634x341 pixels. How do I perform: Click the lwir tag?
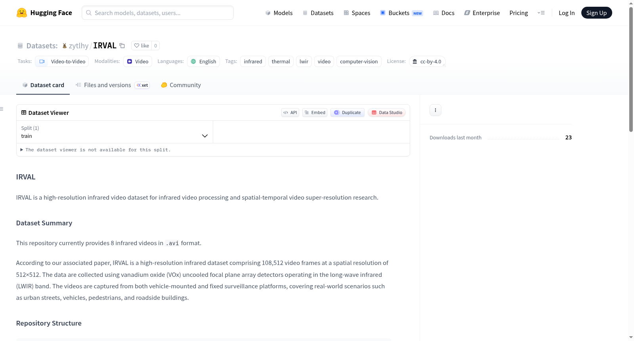click(304, 61)
